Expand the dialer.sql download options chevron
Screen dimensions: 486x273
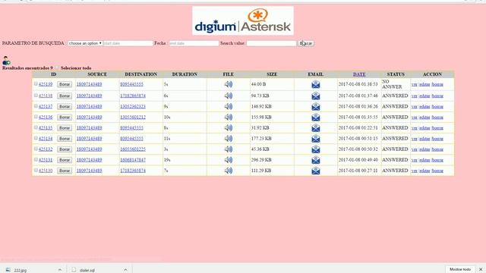tap(125, 270)
